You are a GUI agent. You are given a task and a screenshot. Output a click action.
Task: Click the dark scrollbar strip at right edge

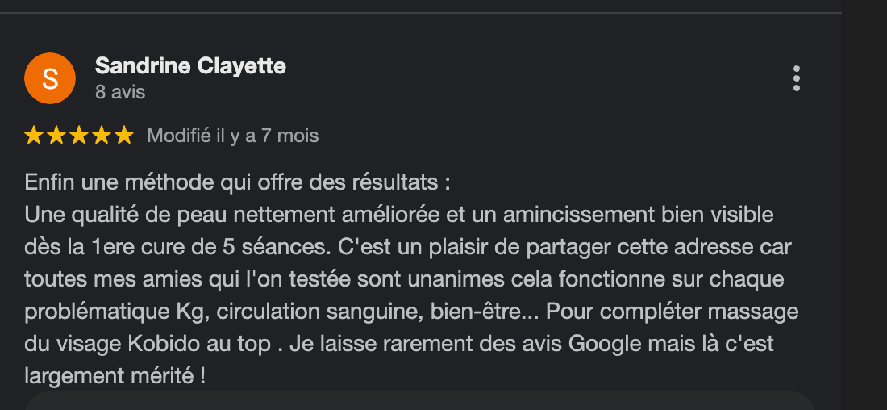click(x=864, y=205)
